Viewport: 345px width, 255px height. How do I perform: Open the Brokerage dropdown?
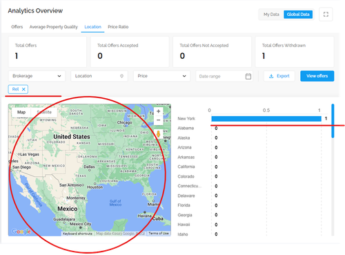tap(37, 76)
